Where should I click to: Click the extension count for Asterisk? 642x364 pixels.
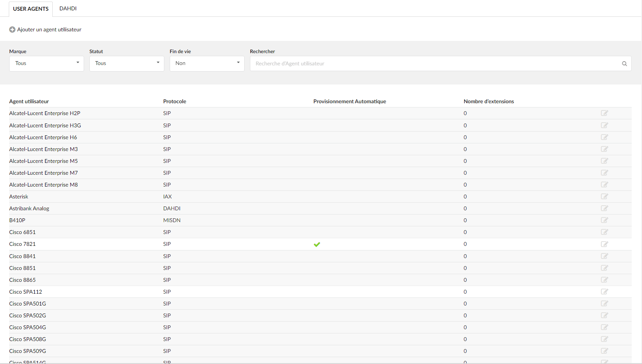[465, 197]
